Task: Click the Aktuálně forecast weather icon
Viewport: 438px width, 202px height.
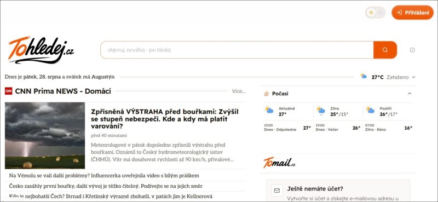Action: click(269, 110)
